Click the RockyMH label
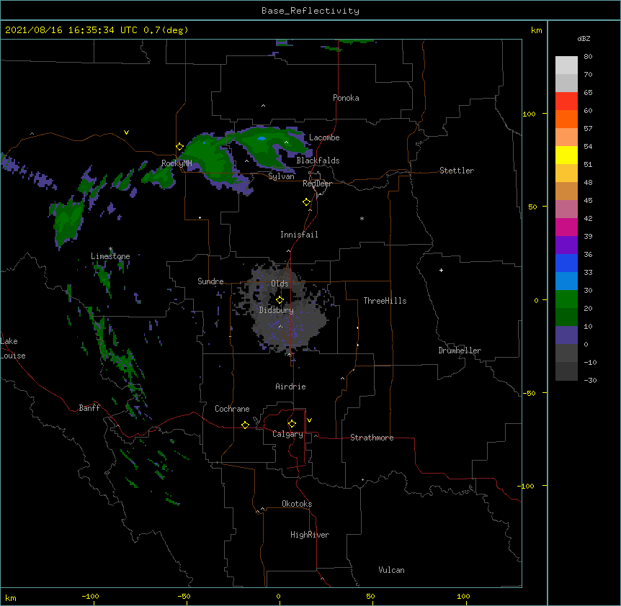The image size is (621, 606). pyautogui.click(x=177, y=163)
